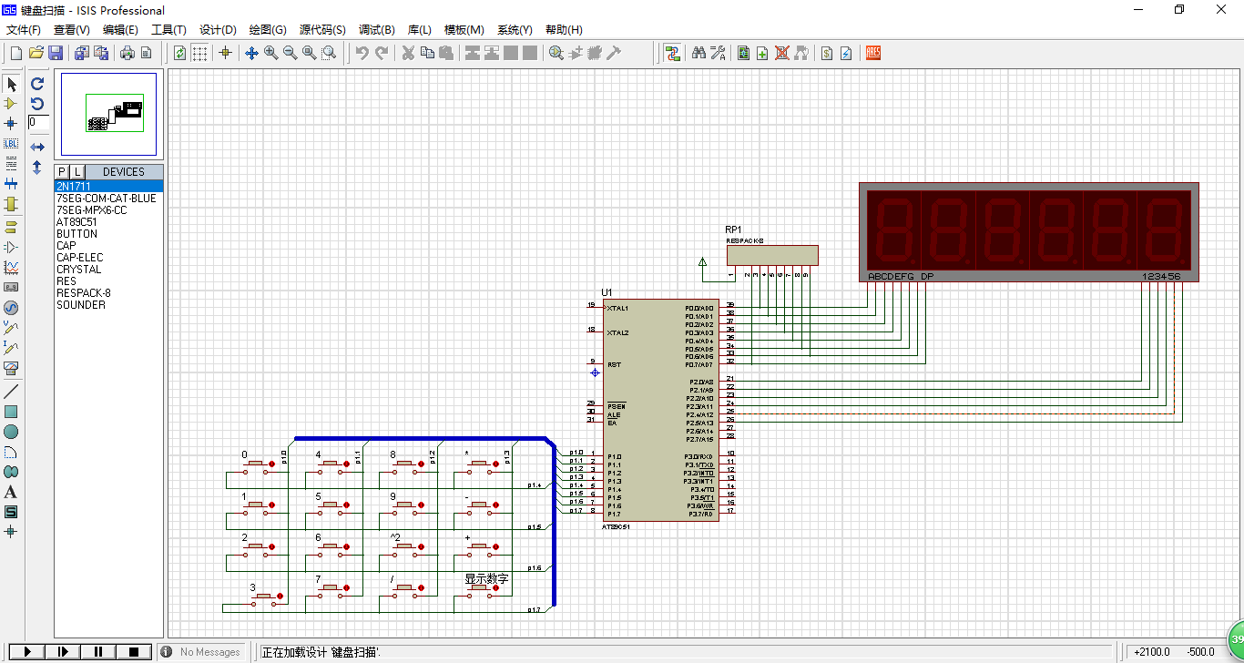This screenshot has height=663, width=1244.
Task: Redo the last undone change
Action: 382,53
